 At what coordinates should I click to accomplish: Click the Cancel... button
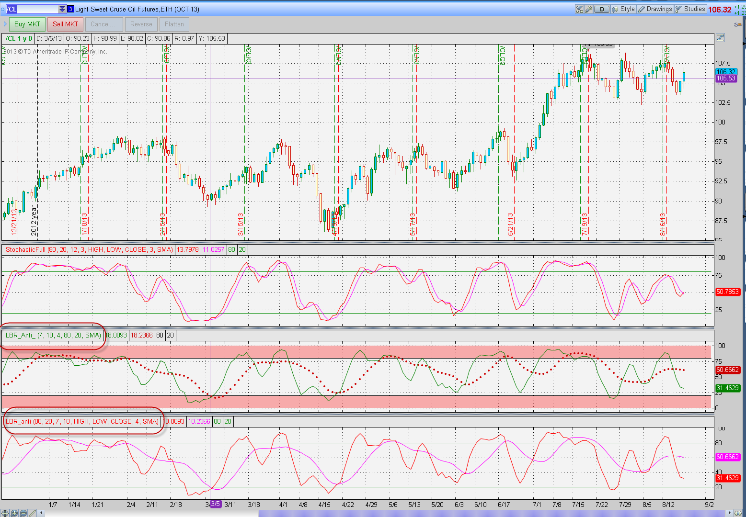tap(103, 24)
